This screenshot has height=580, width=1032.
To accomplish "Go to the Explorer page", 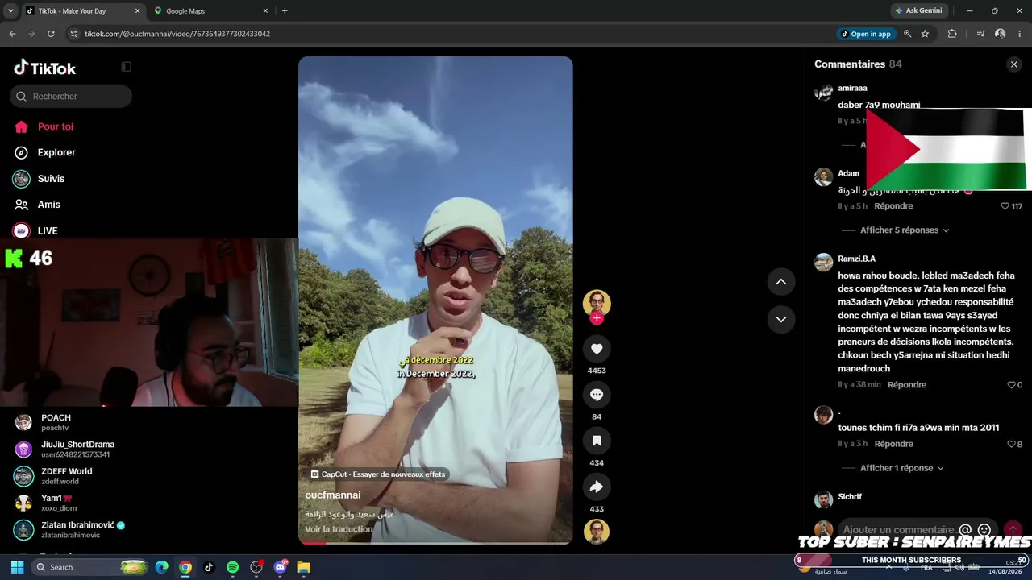I will coord(56,152).
